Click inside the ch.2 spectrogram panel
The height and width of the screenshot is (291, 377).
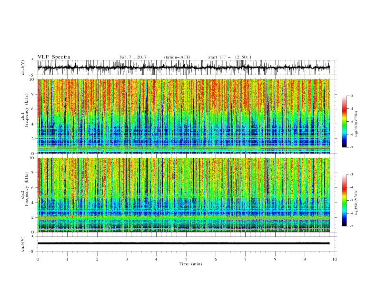pyautogui.click(x=183, y=195)
